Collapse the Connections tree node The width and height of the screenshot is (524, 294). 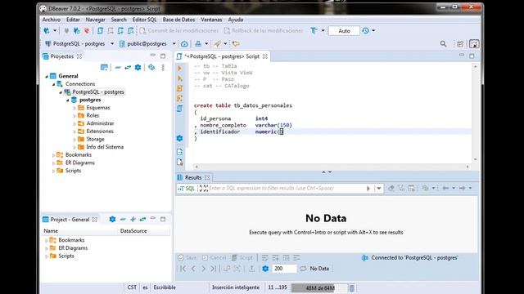pos(54,84)
